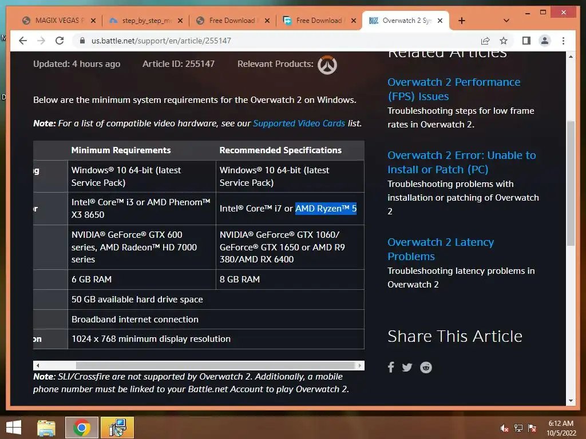This screenshot has width=586, height=439.
Task: Share the article on Facebook
Action: click(391, 368)
